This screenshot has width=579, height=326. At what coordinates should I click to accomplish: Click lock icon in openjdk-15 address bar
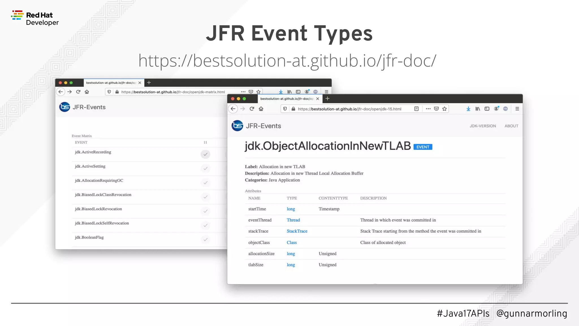coord(293,109)
